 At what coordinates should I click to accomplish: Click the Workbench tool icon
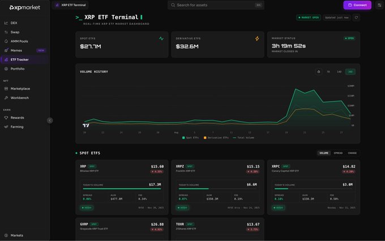pyautogui.click(x=6, y=98)
